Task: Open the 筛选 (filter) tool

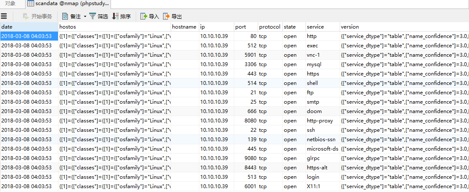Action: point(99,16)
